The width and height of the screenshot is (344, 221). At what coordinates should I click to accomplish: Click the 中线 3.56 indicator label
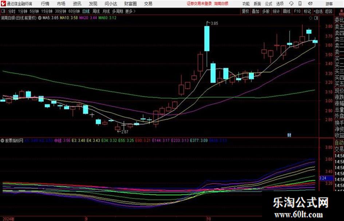coord(62,140)
